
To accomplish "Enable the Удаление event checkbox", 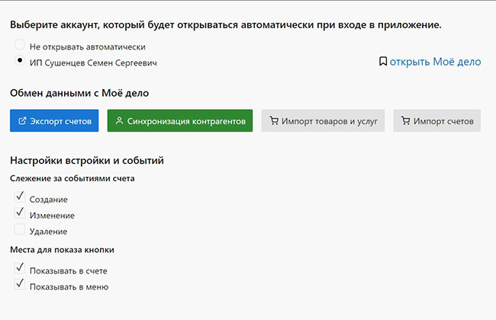I will [x=20, y=230].
